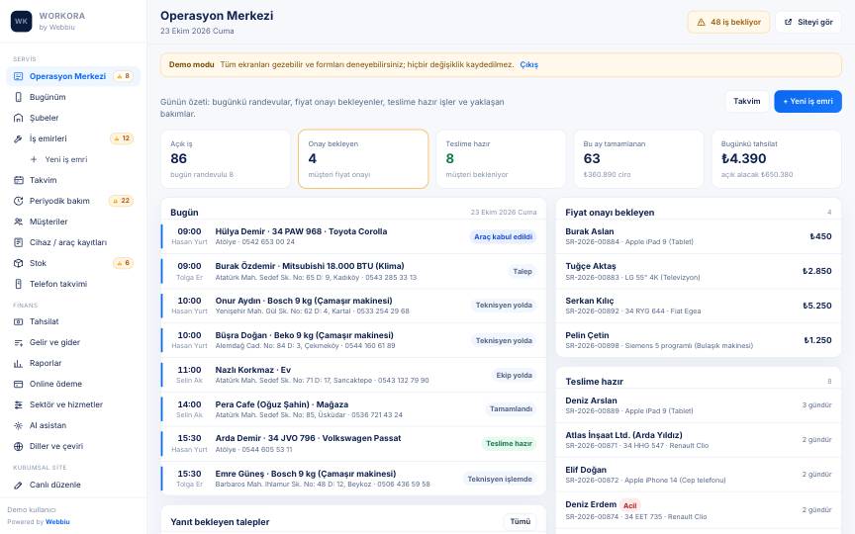Click the AI asistan sparkle icon
855x534 pixels.
coord(18,425)
